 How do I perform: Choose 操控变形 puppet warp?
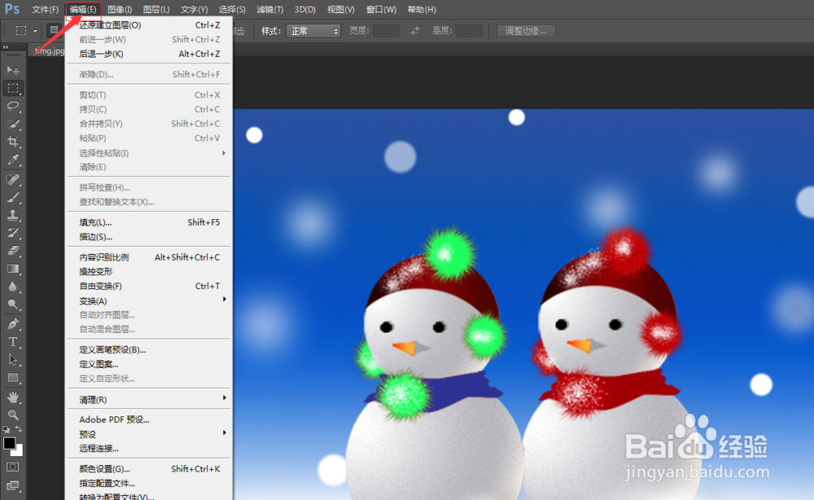coord(148,271)
